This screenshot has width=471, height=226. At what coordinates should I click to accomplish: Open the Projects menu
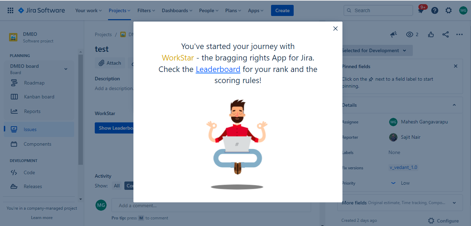tap(119, 10)
